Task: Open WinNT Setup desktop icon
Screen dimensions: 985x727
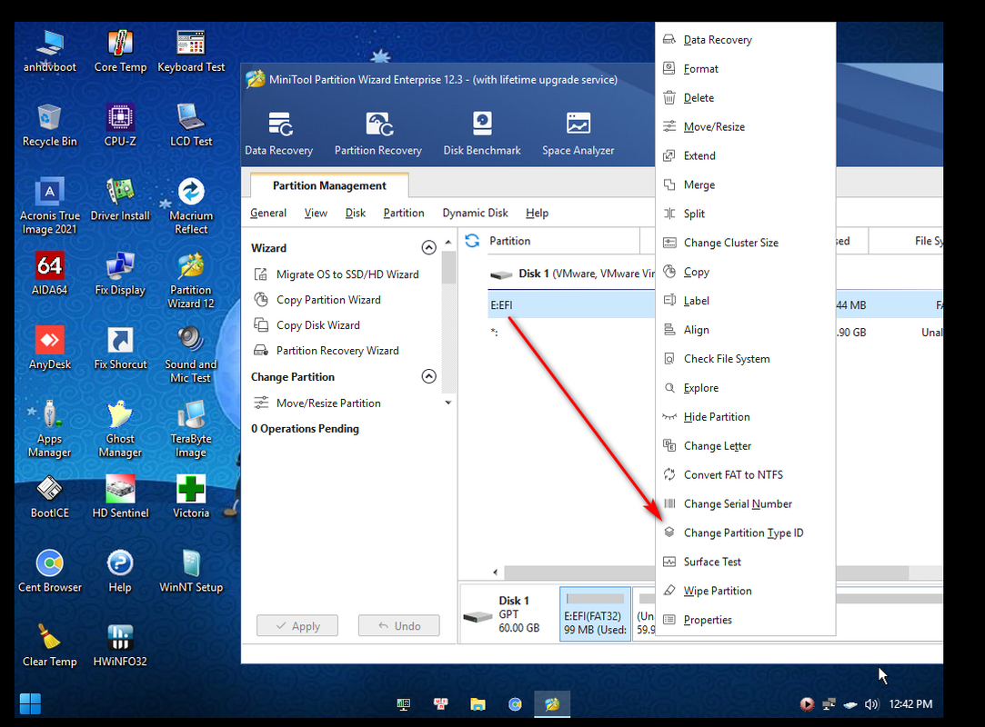Action: 191,572
